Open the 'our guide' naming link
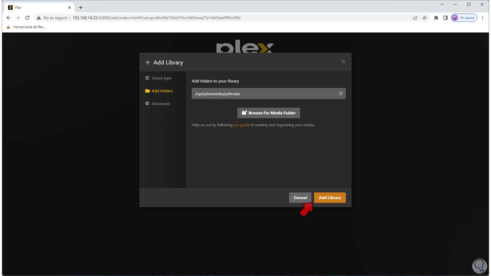The image size is (491, 276). pos(242,125)
